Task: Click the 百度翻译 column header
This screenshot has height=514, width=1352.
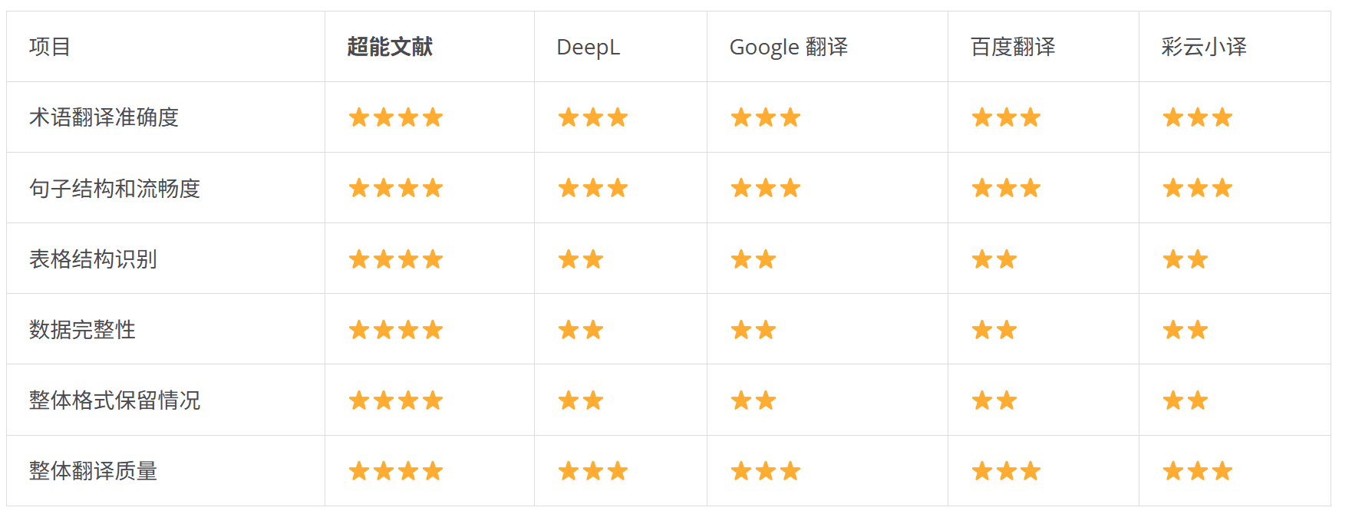Action: click(1013, 47)
